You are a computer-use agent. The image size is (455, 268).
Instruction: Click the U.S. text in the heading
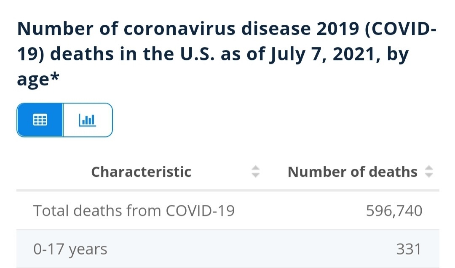[x=198, y=54]
